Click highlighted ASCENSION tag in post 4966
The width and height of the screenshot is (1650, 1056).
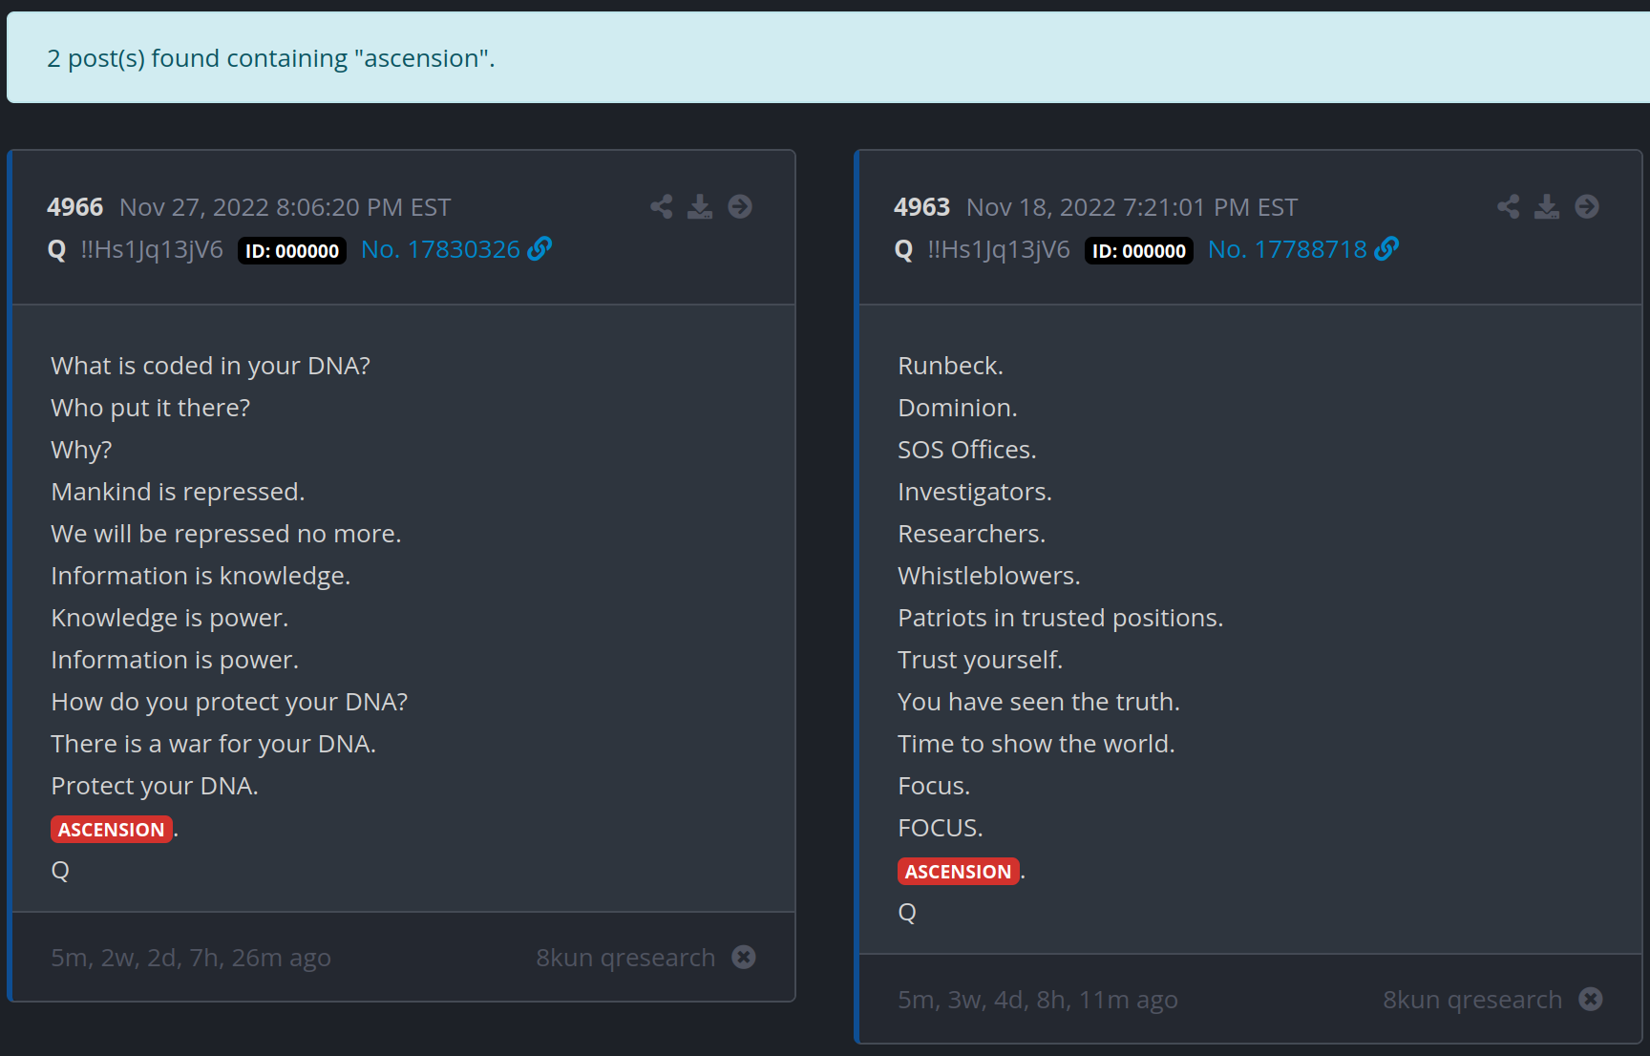[112, 829]
